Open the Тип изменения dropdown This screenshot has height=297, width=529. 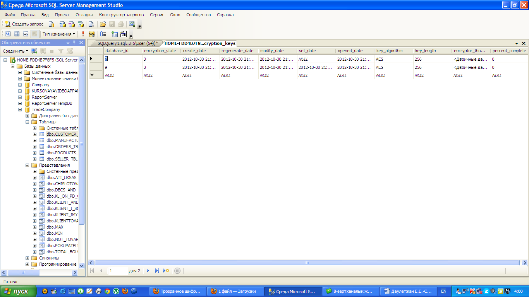click(x=59, y=34)
